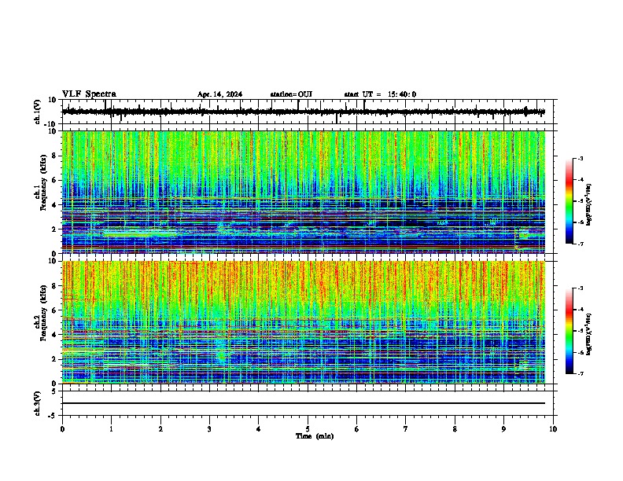
Task: Click the "ch.1(V)" vertical axis label
Action: pyautogui.click(x=38, y=112)
